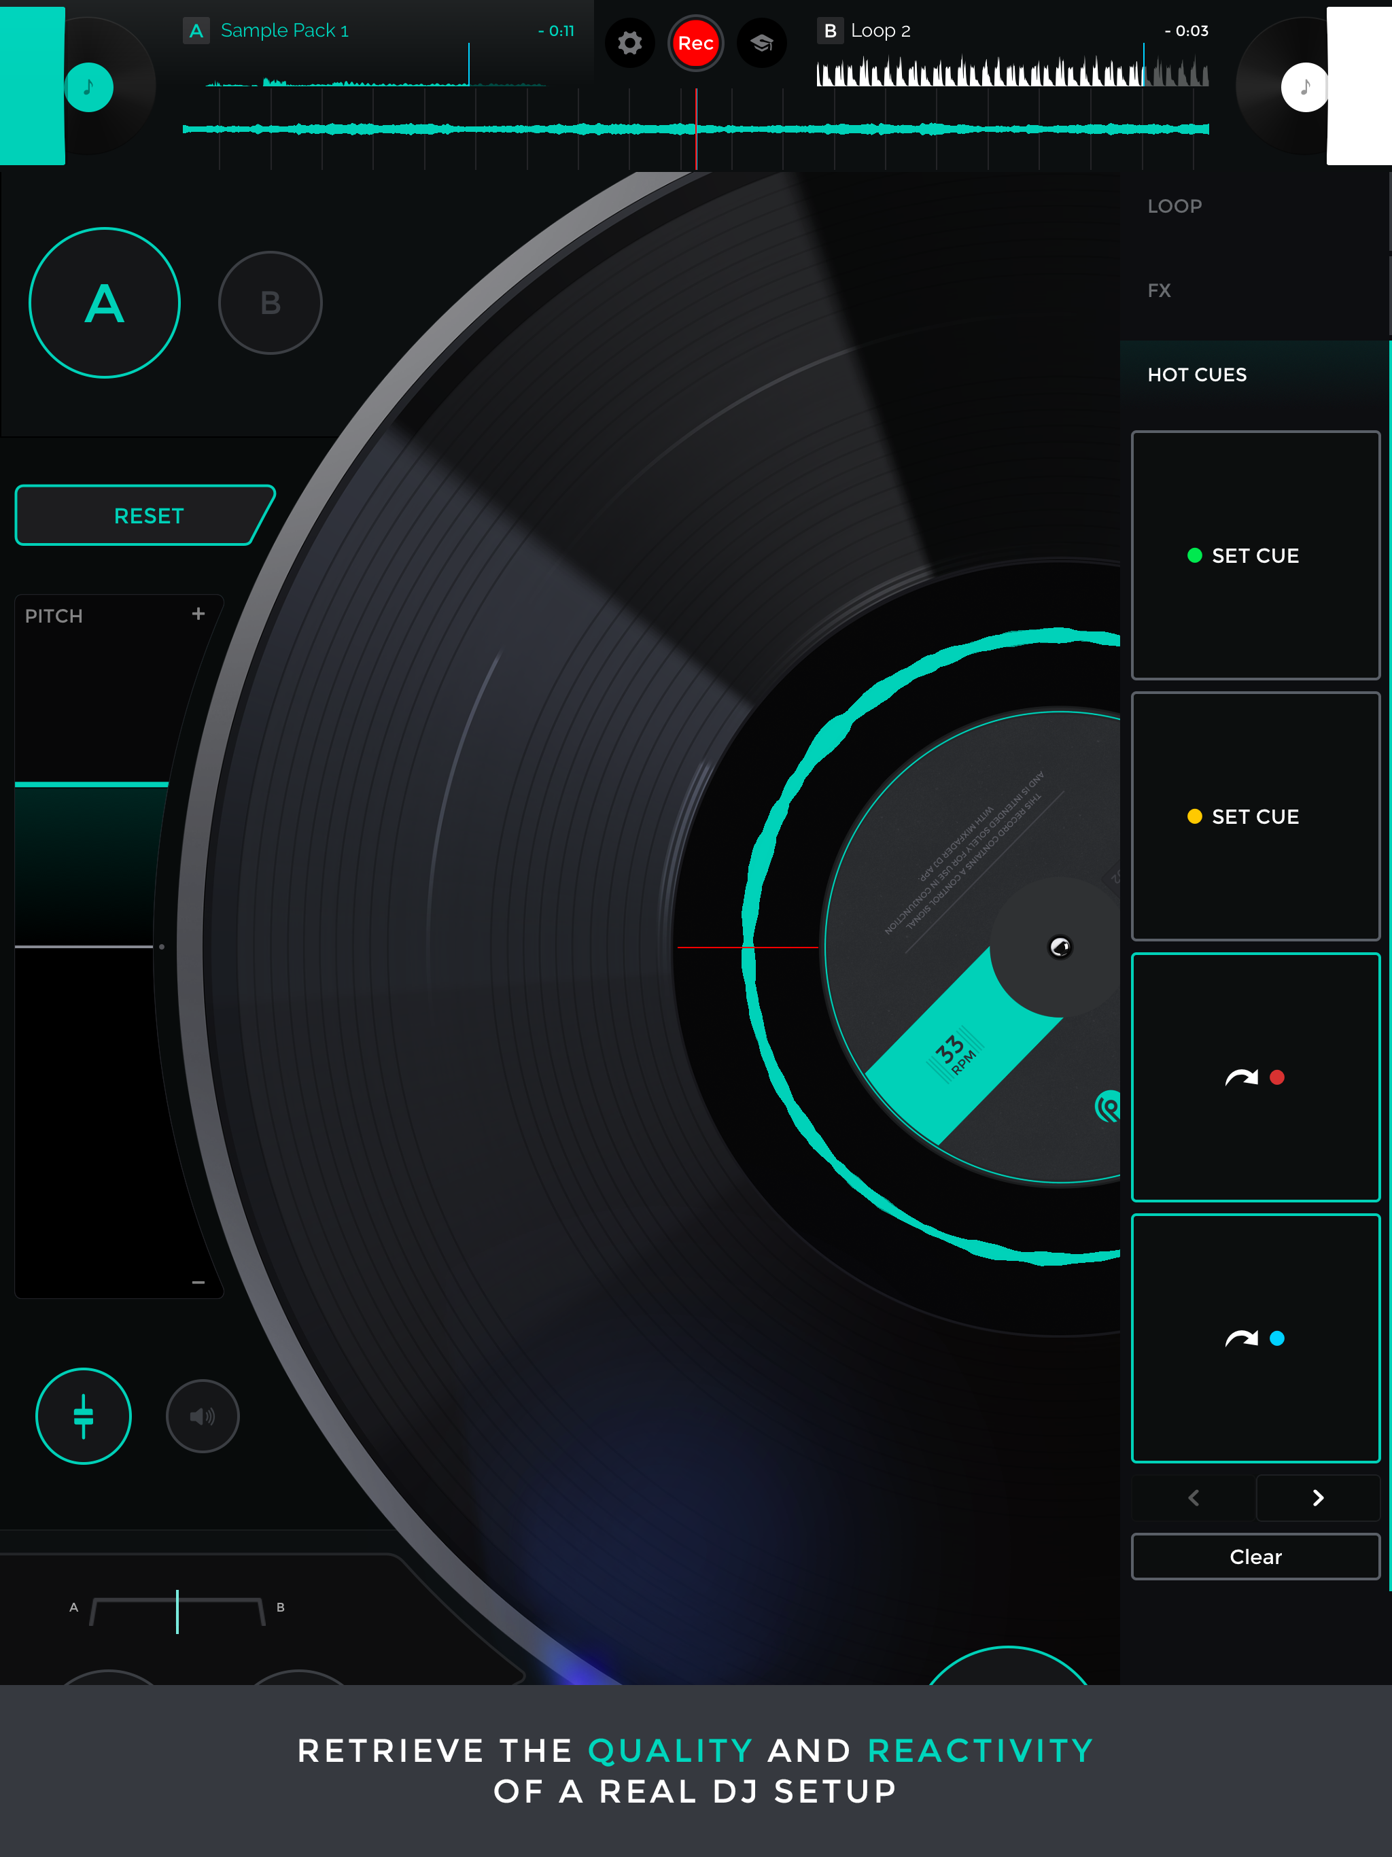The height and width of the screenshot is (1857, 1392).
Task: Jump to the red hot cue
Action: coord(1255,1077)
